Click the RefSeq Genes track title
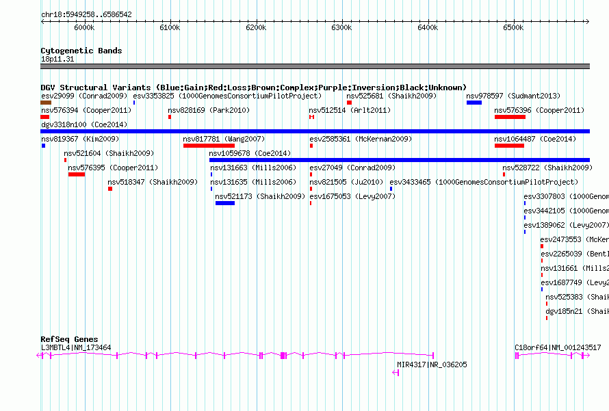 (69, 339)
